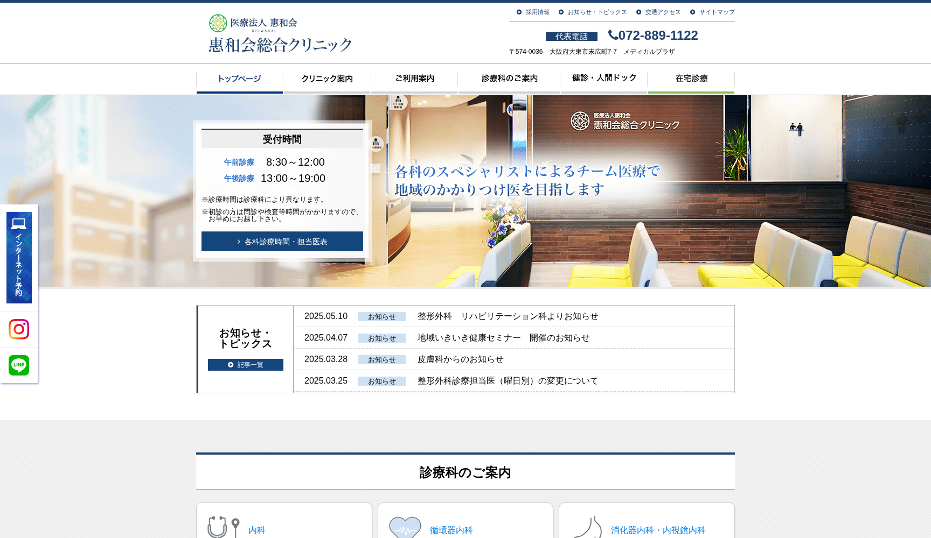The image size is (931, 538).
Task: Open the 在宅診療 tab
Action: (691, 79)
